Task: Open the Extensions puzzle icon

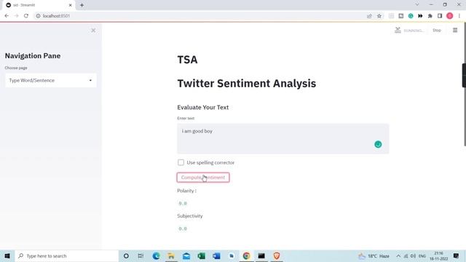Action: [x=430, y=16]
